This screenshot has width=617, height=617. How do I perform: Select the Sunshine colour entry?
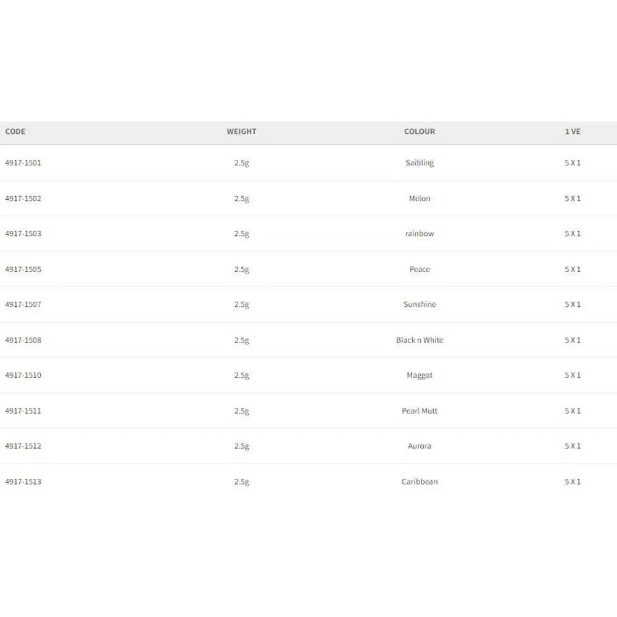[420, 305]
